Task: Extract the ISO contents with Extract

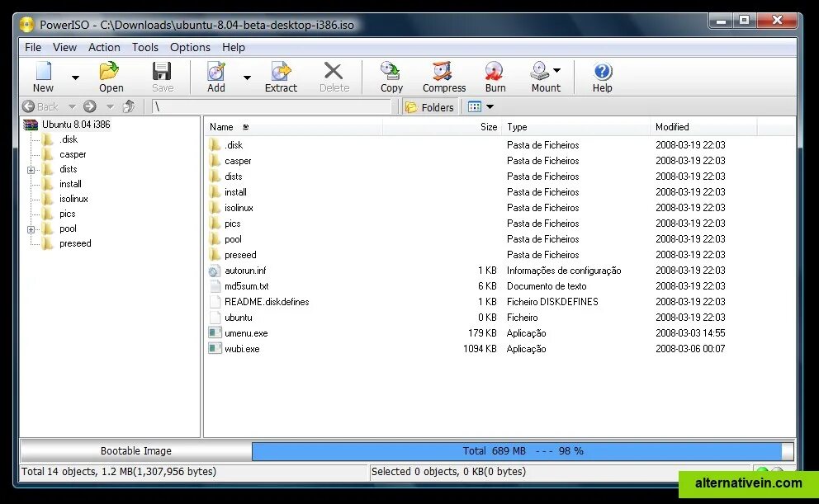Action: click(x=281, y=76)
